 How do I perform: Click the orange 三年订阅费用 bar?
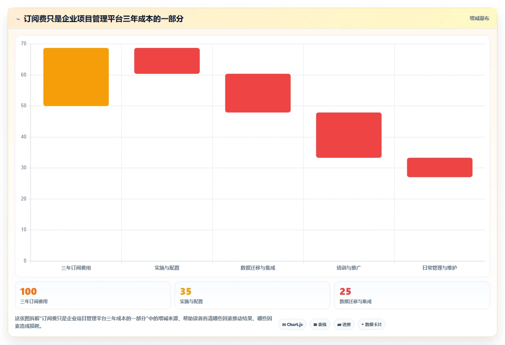tap(76, 77)
